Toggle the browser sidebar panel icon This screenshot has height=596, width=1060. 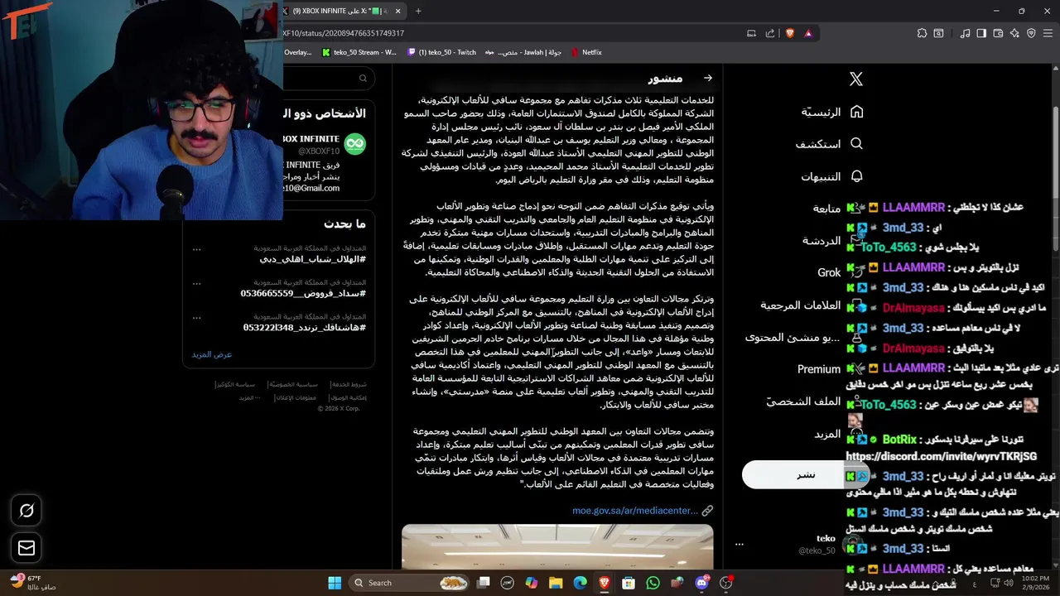click(981, 33)
